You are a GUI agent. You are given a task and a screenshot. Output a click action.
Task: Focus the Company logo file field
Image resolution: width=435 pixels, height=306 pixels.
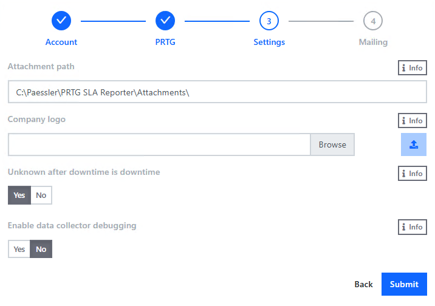click(x=159, y=144)
